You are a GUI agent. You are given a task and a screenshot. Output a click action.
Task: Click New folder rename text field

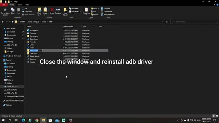tap(36, 51)
